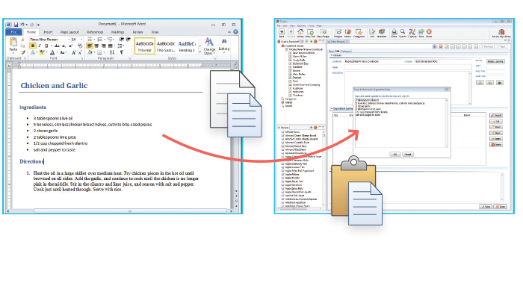
Task: Toggle Bold formatting in Word's ribbon
Action: pyautogui.click(x=33, y=46)
